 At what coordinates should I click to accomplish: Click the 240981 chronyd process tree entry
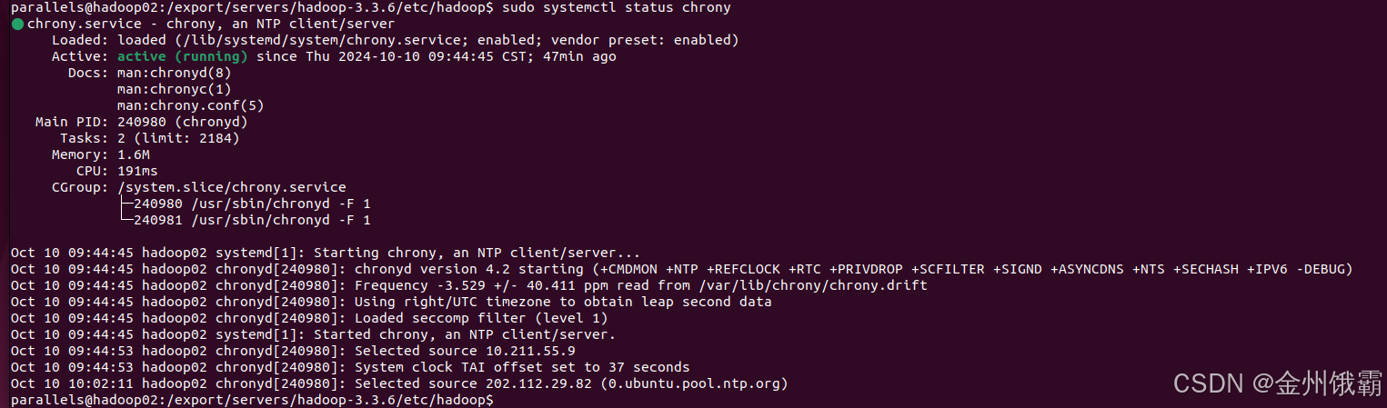click(252, 220)
